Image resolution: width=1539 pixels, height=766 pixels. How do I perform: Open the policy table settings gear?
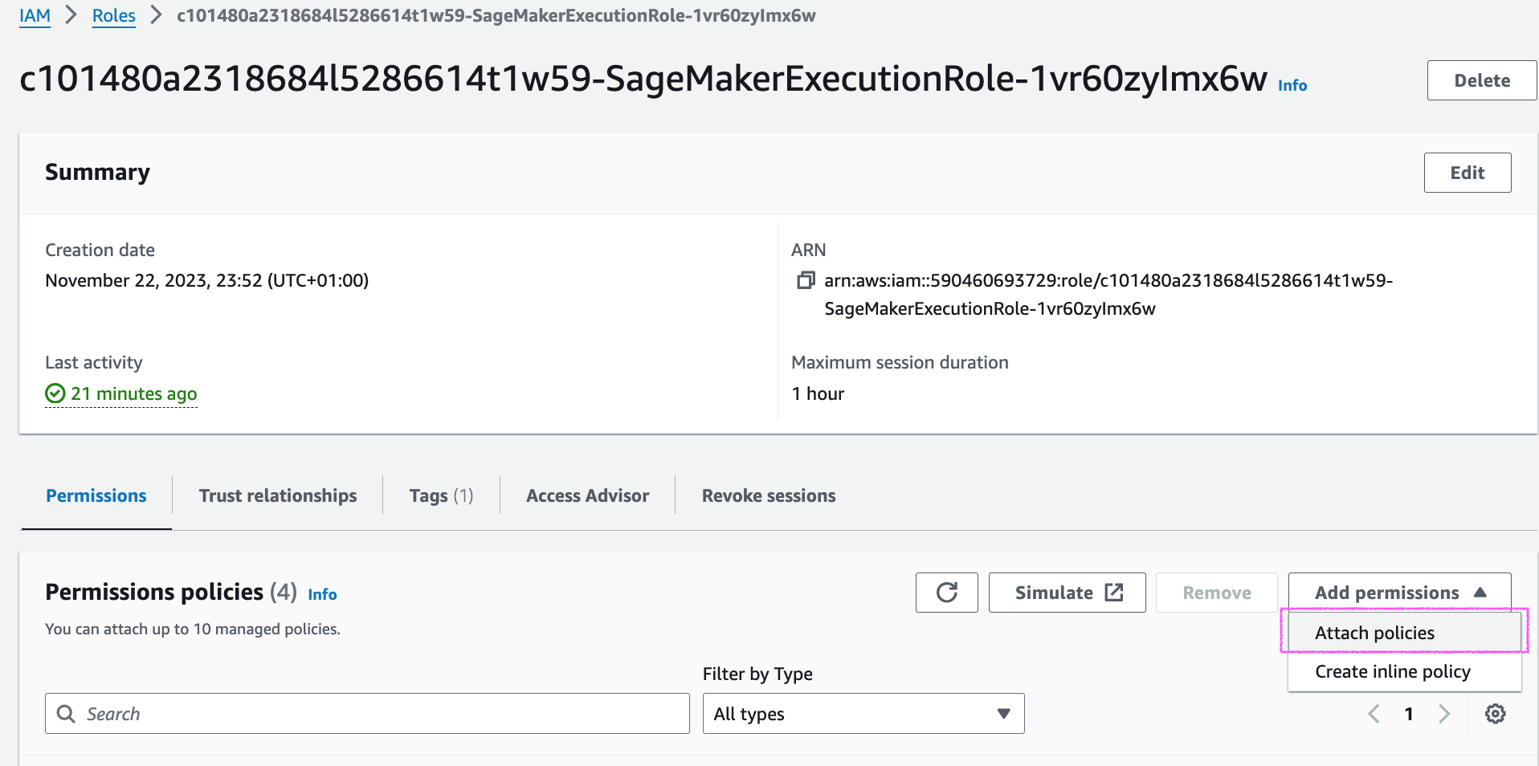(x=1495, y=714)
